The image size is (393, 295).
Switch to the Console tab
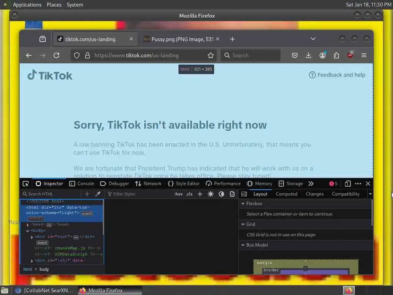pyautogui.click(x=81, y=184)
